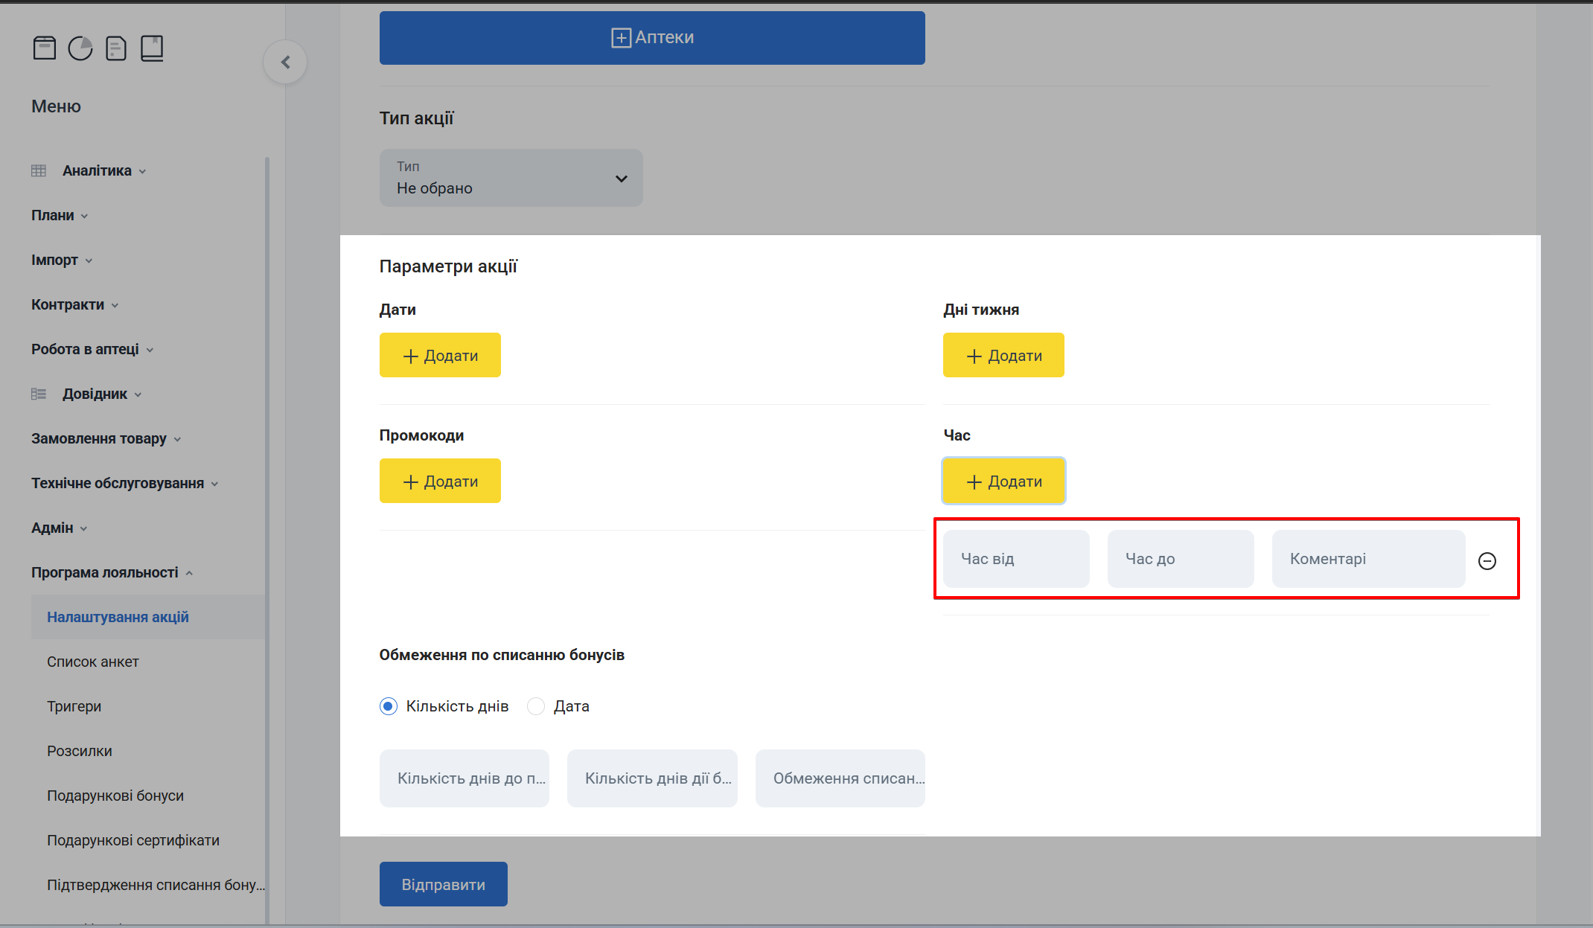Open the Тип dropdown under Тип акції

pos(511,178)
